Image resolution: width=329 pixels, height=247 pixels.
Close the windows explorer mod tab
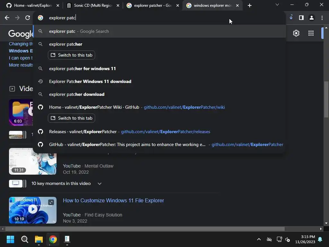pyautogui.click(x=237, y=6)
